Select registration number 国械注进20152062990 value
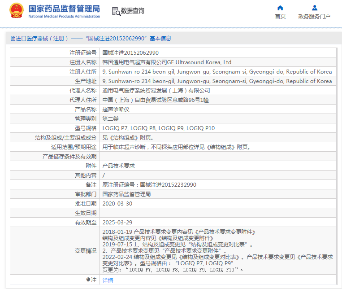The width and height of the screenshot is (342, 289). coord(130,53)
